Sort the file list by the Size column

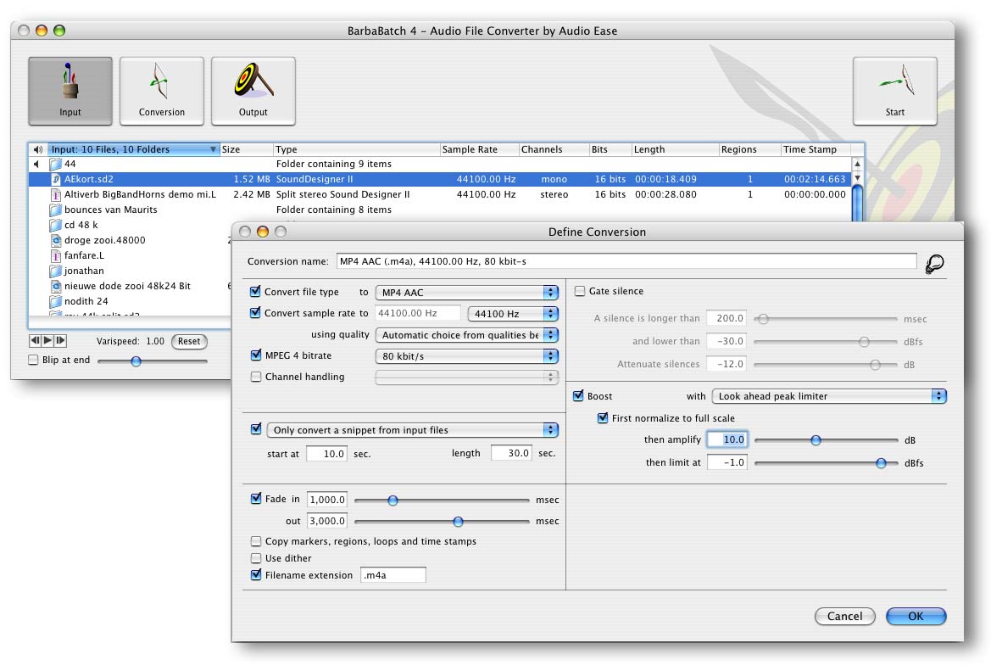coord(247,149)
